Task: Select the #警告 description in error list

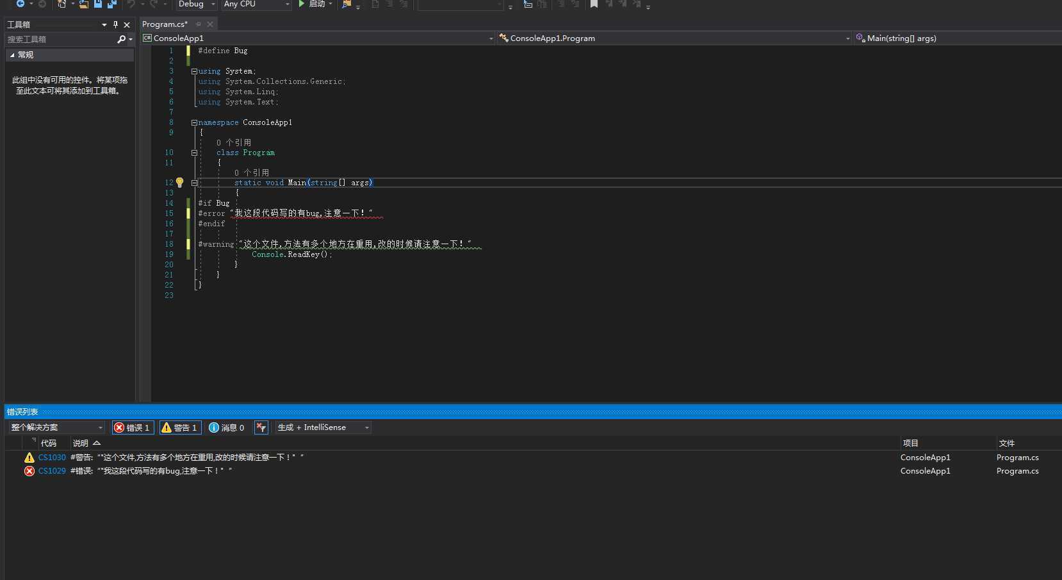Action: (x=187, y=458)
